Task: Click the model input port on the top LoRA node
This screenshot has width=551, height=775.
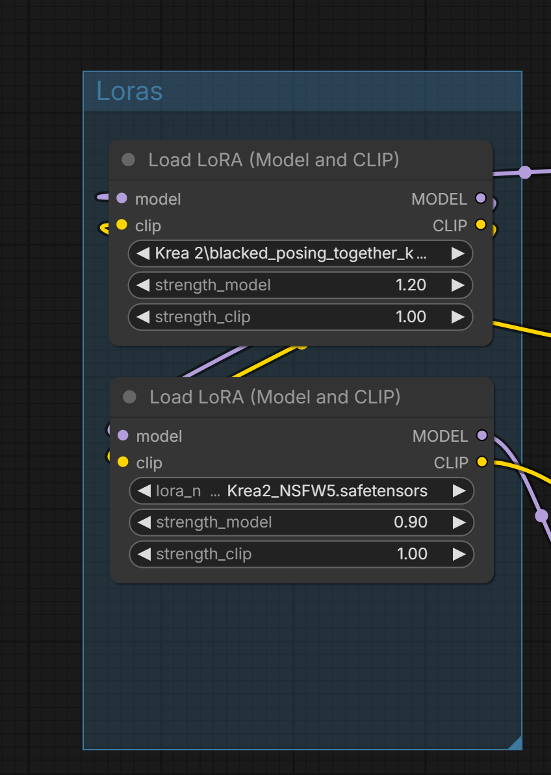Action: [x=122, y=198]
